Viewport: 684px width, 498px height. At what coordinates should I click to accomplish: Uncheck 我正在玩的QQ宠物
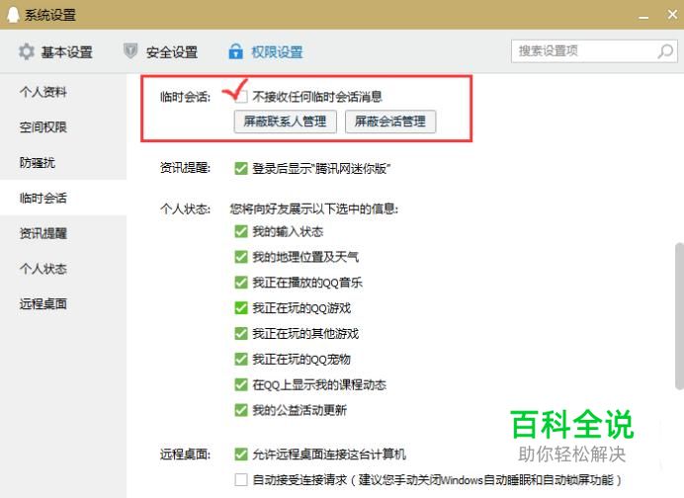(x=241, y=360)
